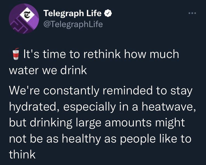Click the drink cup emoji
Viewport: 206px width, 165px height.
pyautogui.click(x=16, y=54)
